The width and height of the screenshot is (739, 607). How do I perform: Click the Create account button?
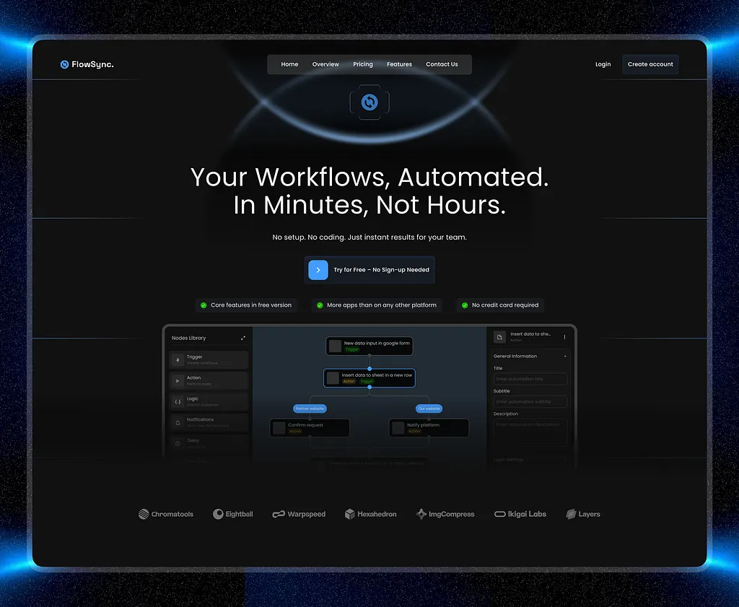(x=650, y=64)
